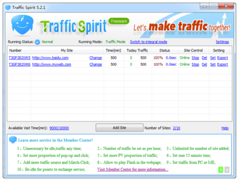
Task: Open the Help link
Action: click(x=225, y=128)
